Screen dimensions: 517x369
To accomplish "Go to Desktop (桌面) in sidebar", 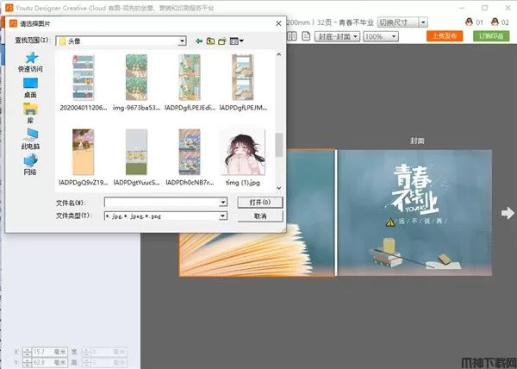I will [x=30, y=86].
